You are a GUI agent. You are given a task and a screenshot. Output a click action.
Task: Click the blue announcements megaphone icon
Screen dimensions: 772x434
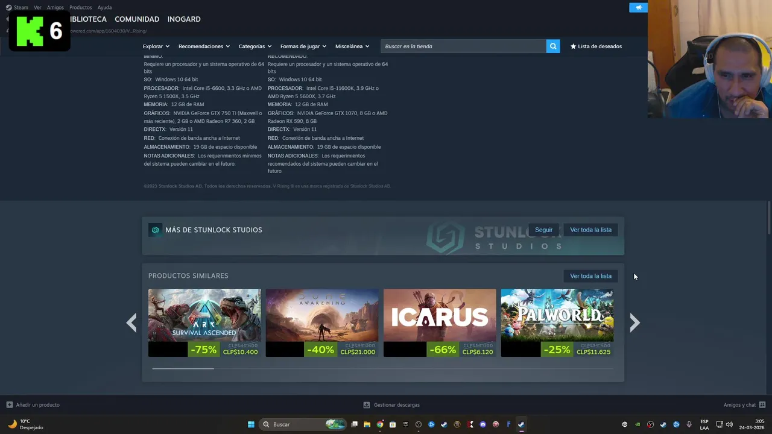638,7
